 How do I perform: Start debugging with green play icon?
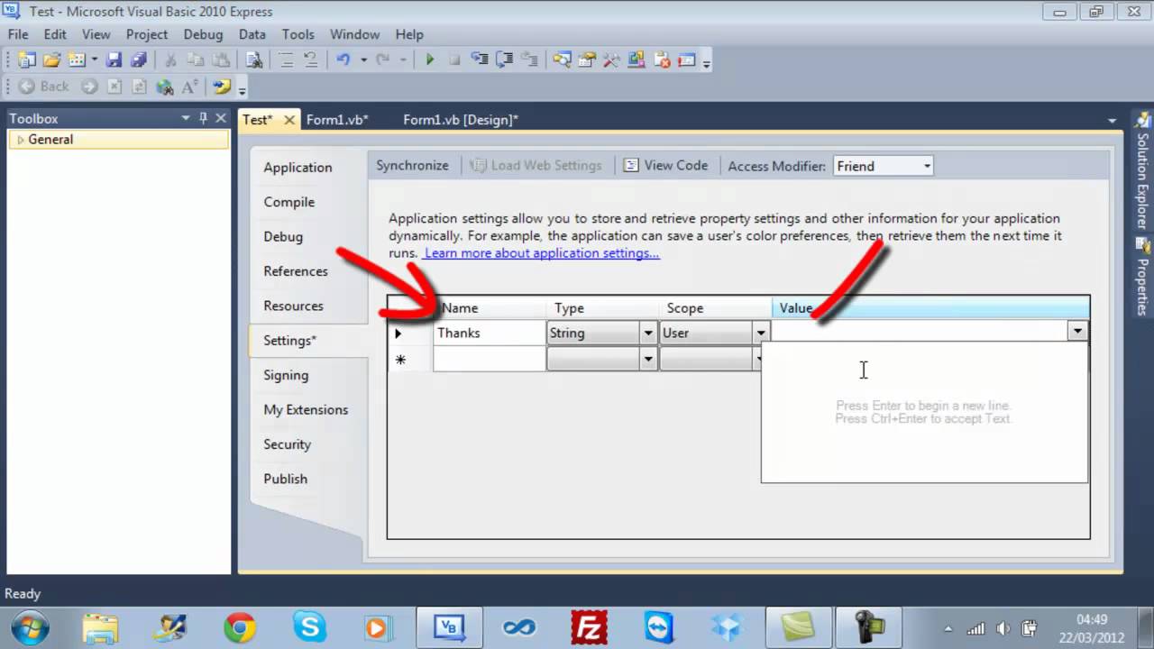[430, 60]
